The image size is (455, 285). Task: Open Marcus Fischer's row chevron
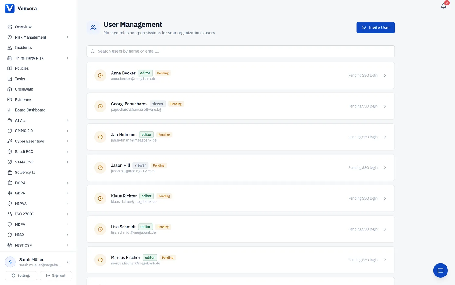[385, 260]
